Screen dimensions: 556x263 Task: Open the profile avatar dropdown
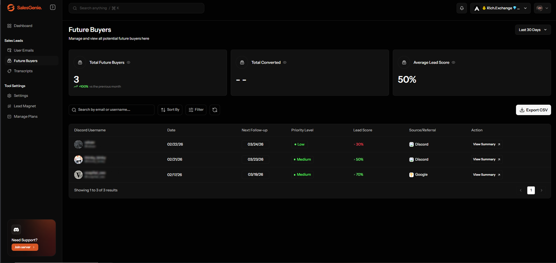click(x=542, y=8)
